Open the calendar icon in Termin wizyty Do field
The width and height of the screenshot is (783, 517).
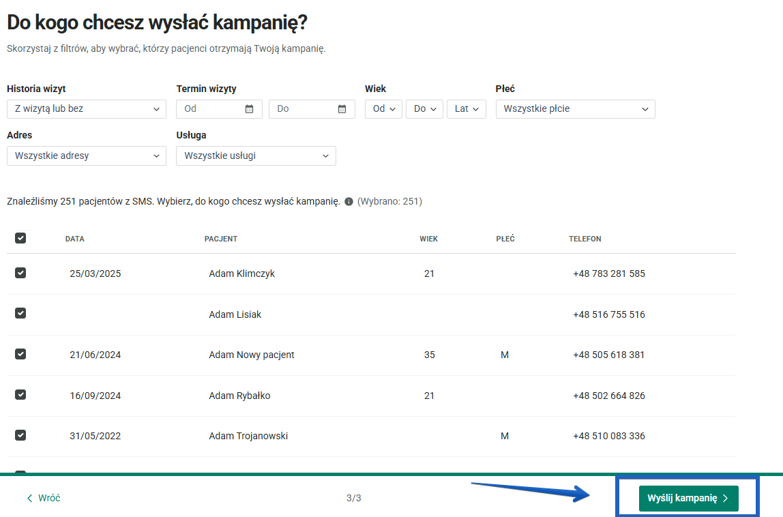[342, 108]
